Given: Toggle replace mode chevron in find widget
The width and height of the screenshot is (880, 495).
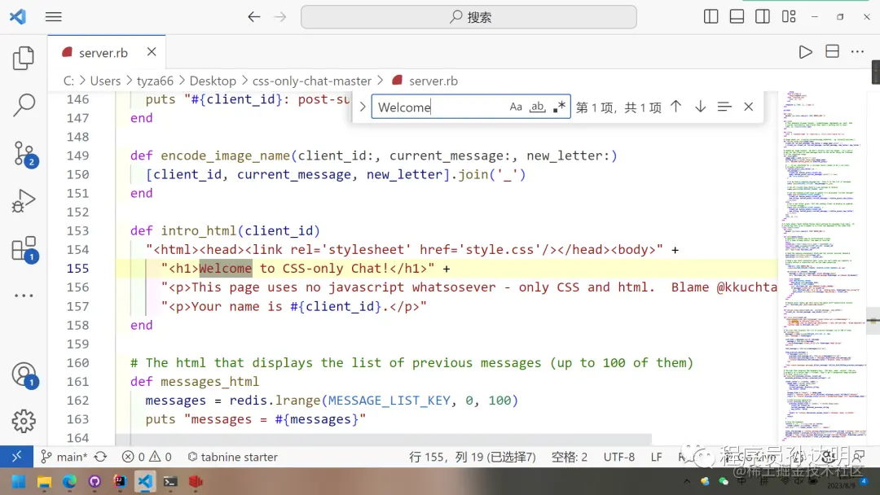Looking at the screenshot, I should (363, 107).
